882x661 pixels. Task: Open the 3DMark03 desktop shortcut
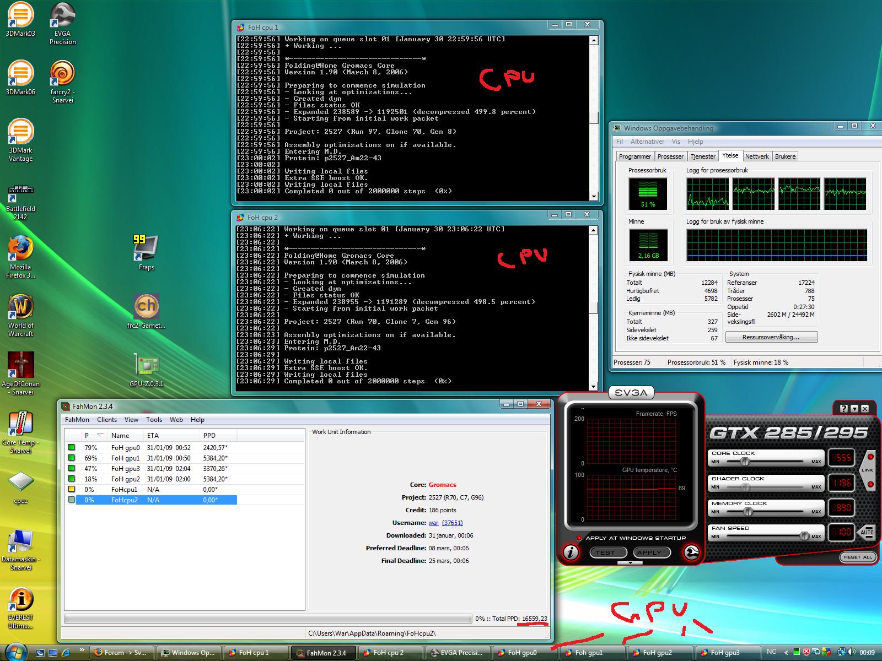(20, 19)
